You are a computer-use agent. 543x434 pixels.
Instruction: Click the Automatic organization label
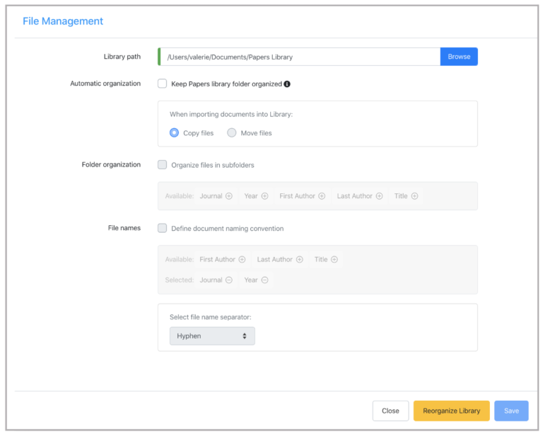105,84
